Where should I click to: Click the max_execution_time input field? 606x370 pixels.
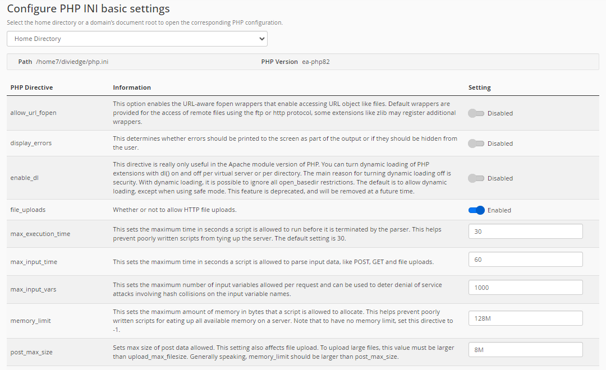tap(525, 232)
